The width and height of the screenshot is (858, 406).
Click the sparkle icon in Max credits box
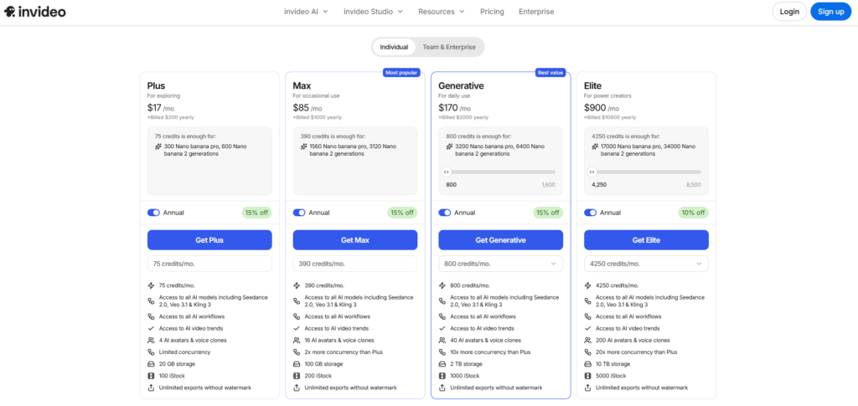(x=304, y=146)
